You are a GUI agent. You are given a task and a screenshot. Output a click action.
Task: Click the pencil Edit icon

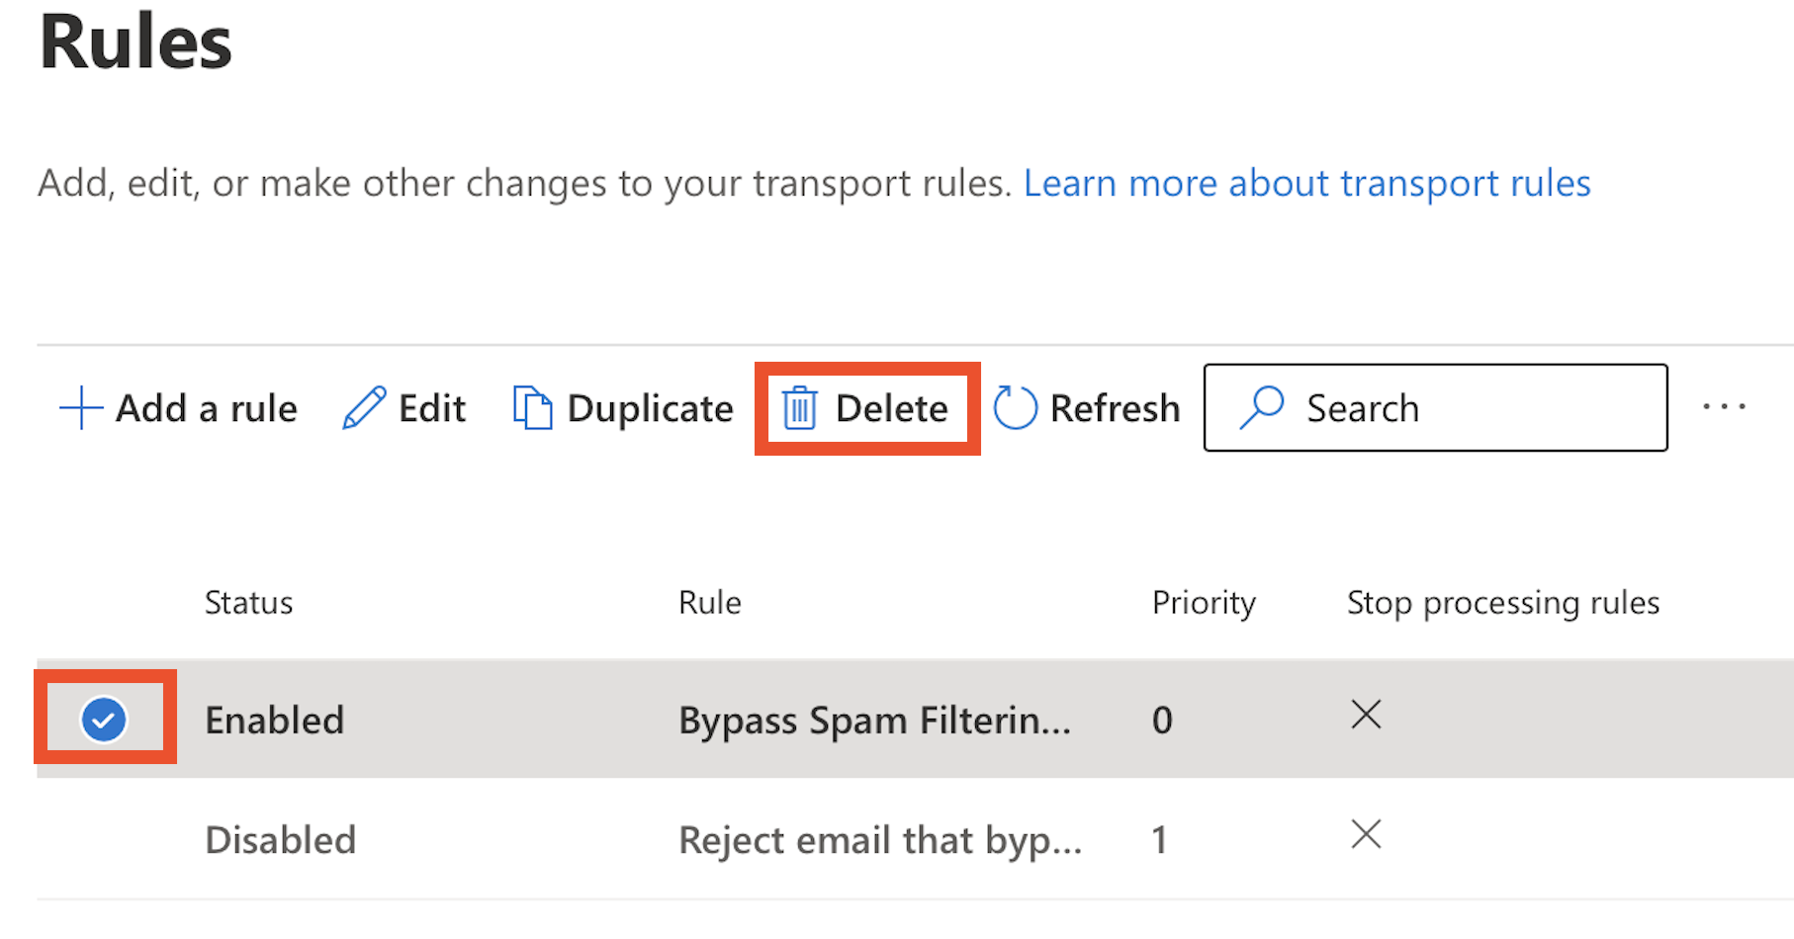(x=364, y=408)
